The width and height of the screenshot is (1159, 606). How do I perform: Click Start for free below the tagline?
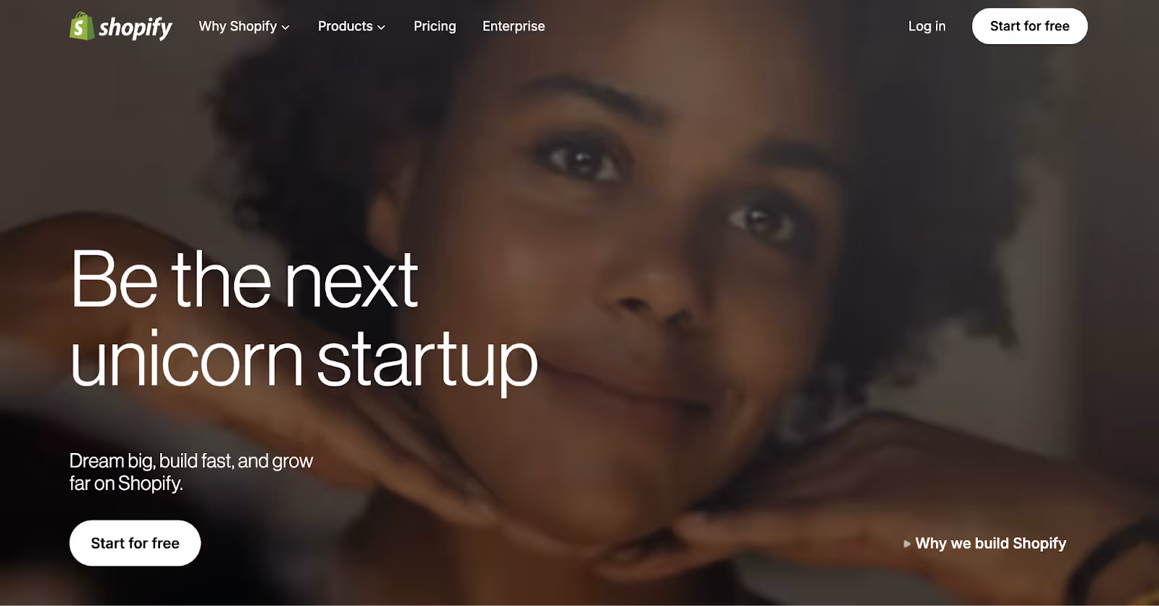(135, 543)
